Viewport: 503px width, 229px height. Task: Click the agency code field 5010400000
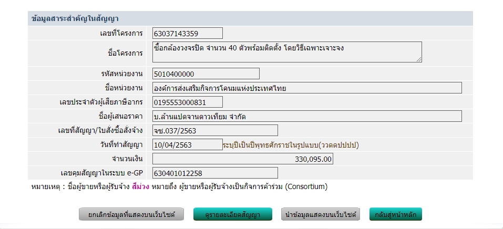(206, 74)
